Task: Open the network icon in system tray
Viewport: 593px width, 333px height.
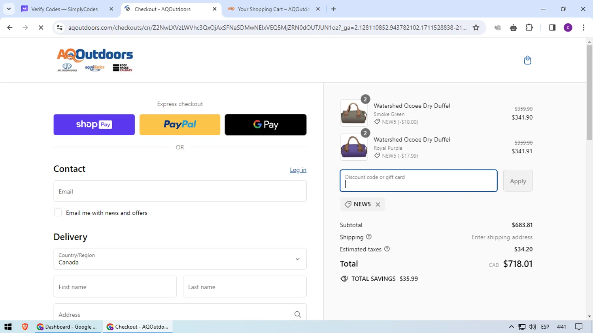Action: [x=522, y=327]
